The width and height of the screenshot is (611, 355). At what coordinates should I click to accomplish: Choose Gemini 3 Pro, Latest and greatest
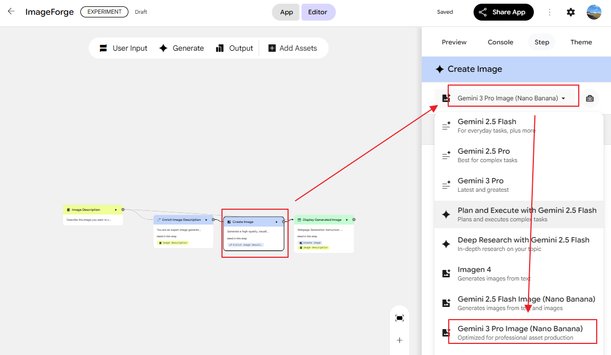click(x=519, y=185)
